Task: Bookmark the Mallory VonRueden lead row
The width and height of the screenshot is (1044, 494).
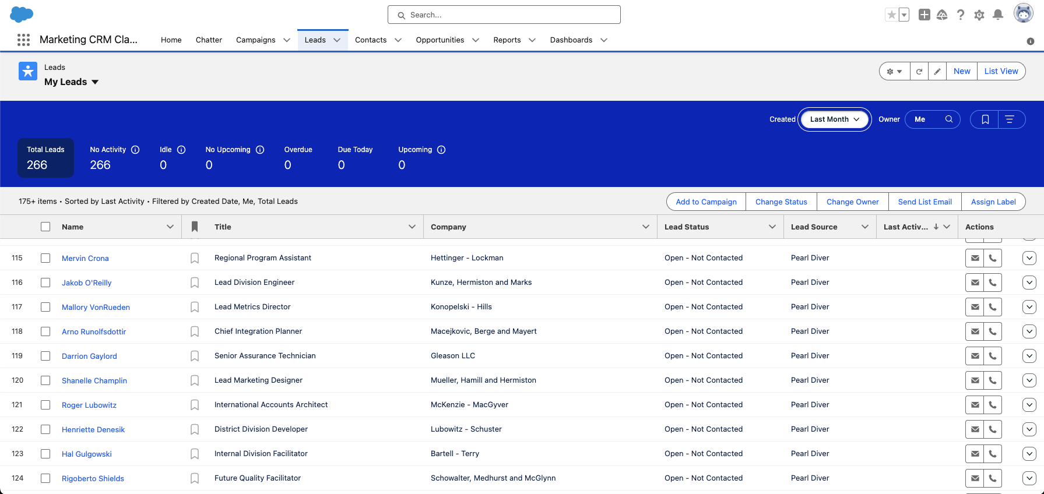Action: tap(195, 307)
